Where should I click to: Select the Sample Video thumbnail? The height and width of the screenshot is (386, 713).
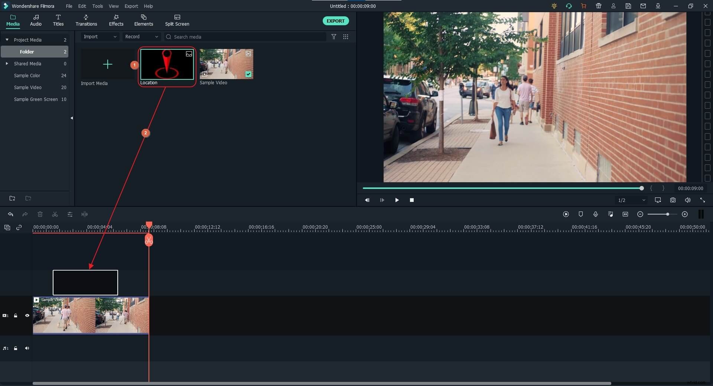[226, 64]
